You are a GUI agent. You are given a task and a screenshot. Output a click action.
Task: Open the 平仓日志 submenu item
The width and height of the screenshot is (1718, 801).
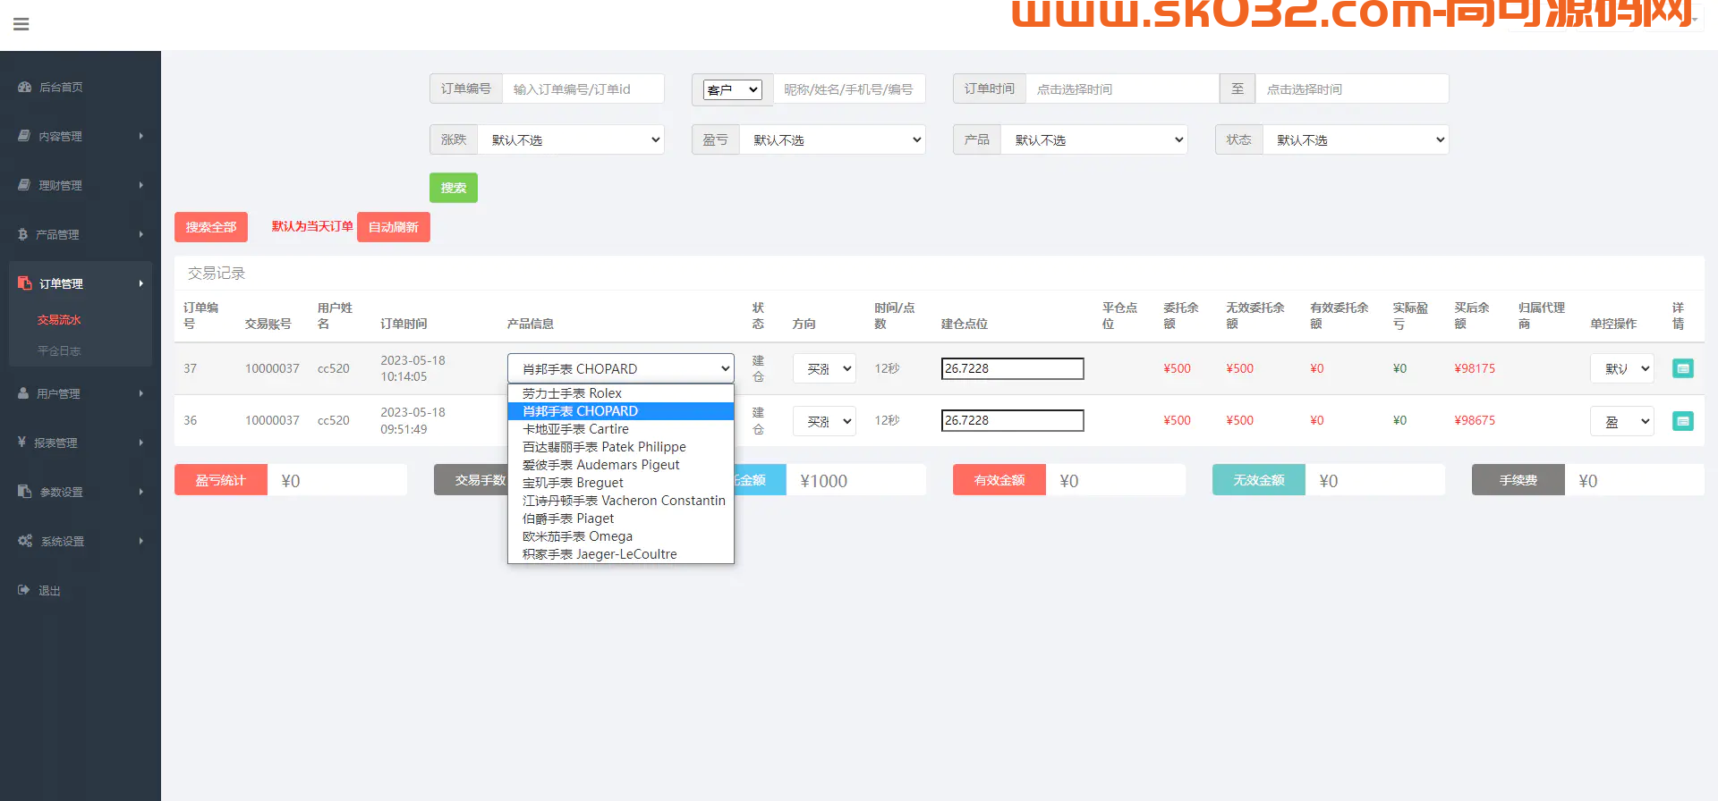pos(59,351)
